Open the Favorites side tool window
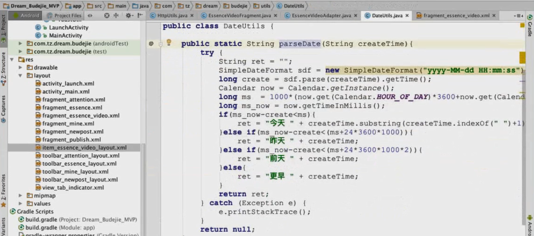This screenshot has height=236, width=534. pos(3,191)
